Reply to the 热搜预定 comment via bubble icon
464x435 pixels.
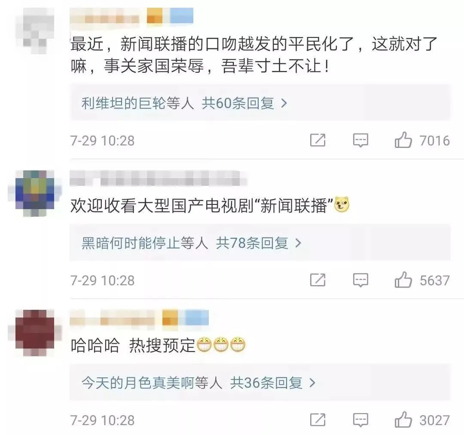pos(360,420)
